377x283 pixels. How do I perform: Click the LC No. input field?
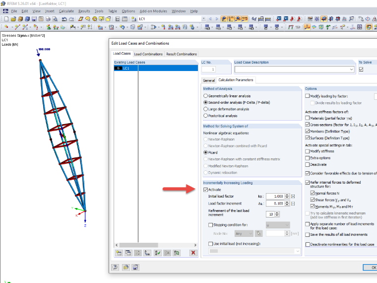[209, 70]
